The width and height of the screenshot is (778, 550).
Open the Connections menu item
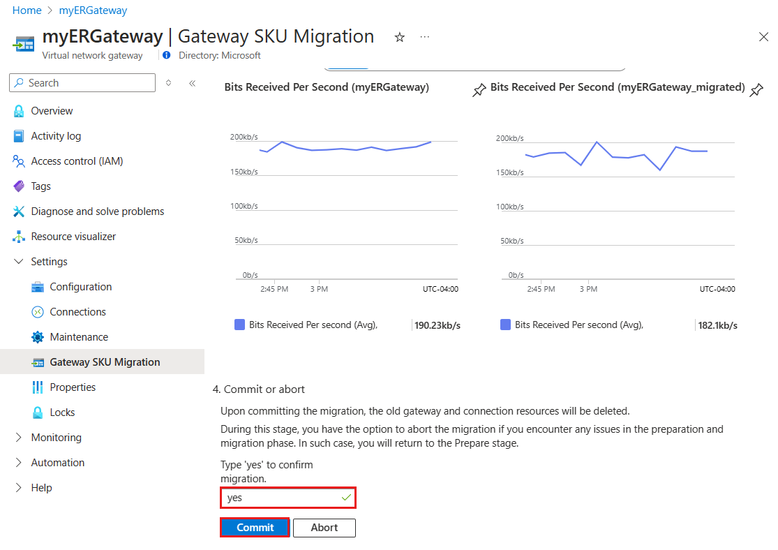[x=77, y=312]
